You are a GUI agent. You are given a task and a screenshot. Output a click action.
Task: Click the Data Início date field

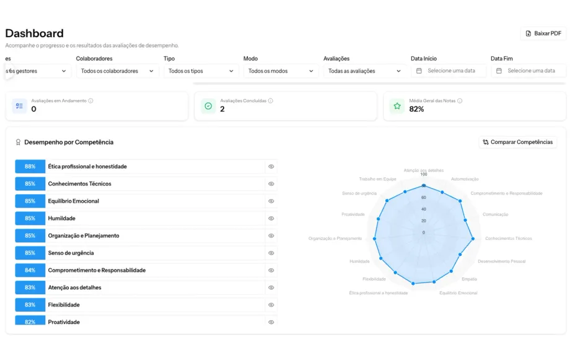tap(448, 70)
